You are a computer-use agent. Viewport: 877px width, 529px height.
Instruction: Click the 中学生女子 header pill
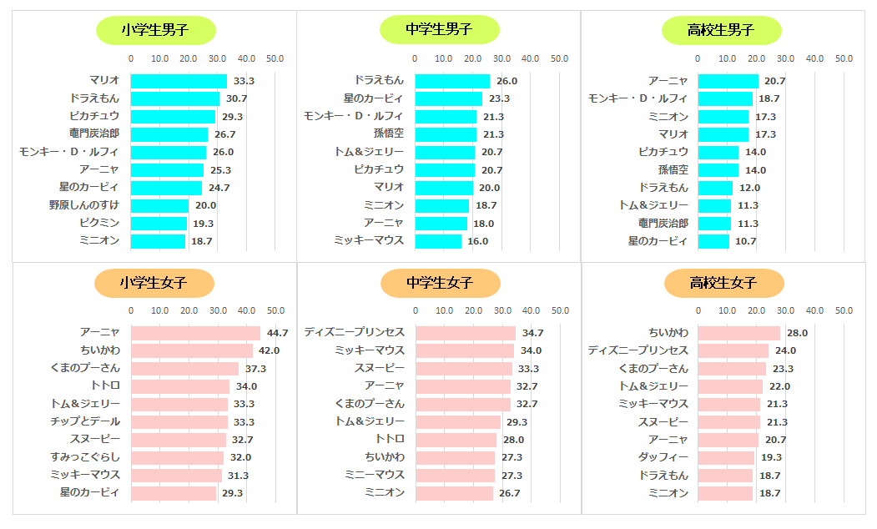point(440,284)
